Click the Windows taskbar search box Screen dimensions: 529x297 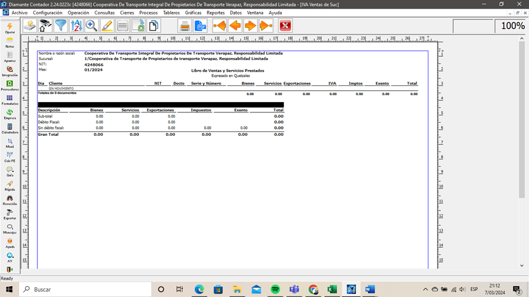[x=86, y=290]
